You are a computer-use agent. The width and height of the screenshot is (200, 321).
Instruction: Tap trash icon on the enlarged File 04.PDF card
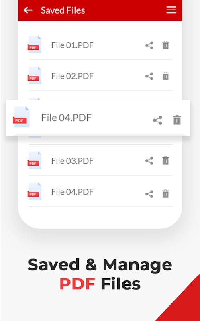point(177,120)
